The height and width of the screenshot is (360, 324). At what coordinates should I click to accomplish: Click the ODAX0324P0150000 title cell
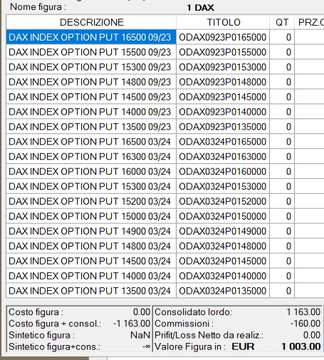223,216
